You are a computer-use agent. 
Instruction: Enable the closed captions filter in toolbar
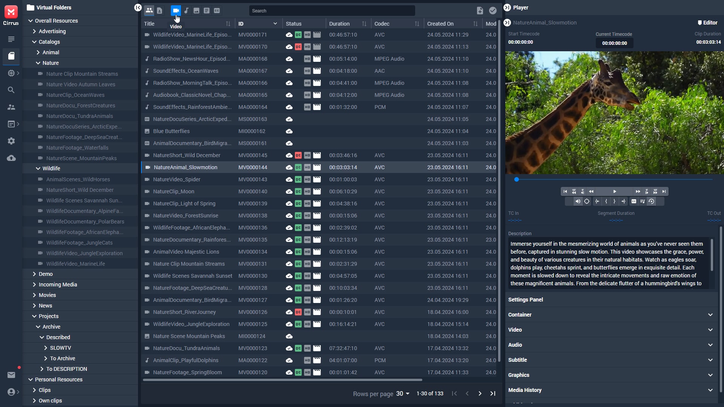[x=217, y=11]
